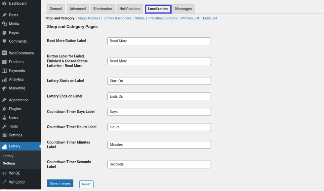Click the Users person icon
This screenshot has height=191, width=324.
[x=4, y=117]
